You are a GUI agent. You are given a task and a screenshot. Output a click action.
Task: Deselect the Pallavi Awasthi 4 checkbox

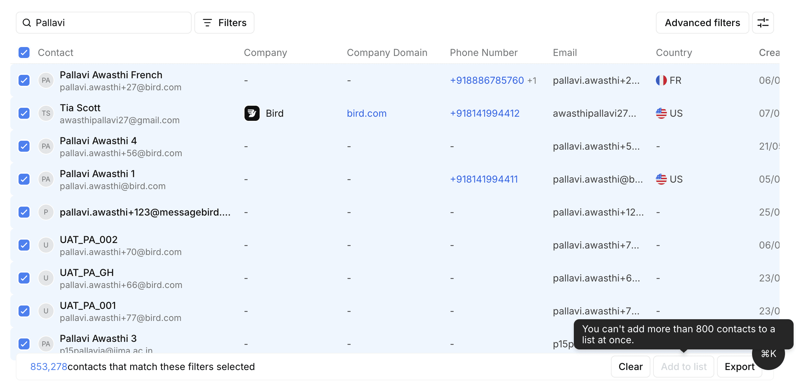[x=24, y=146]
